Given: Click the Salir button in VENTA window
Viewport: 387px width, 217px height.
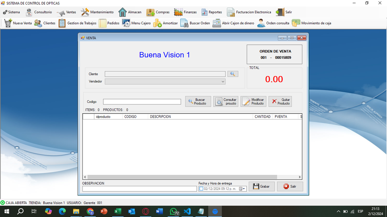Looking at the screenshot, I should click(290, 186).
